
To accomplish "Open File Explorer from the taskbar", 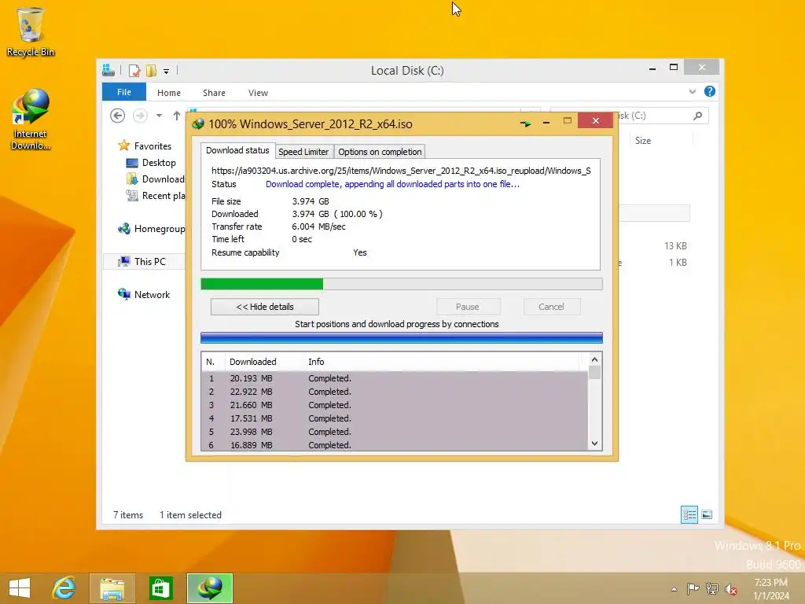I will [112, 588].
